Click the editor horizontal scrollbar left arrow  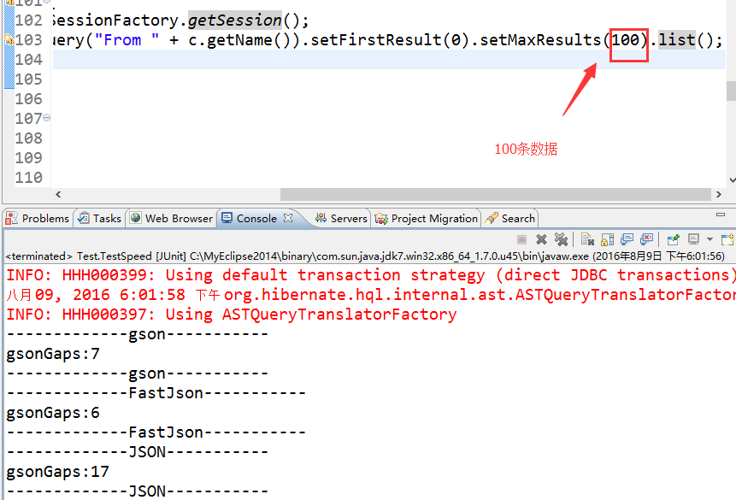pos(58,194)
